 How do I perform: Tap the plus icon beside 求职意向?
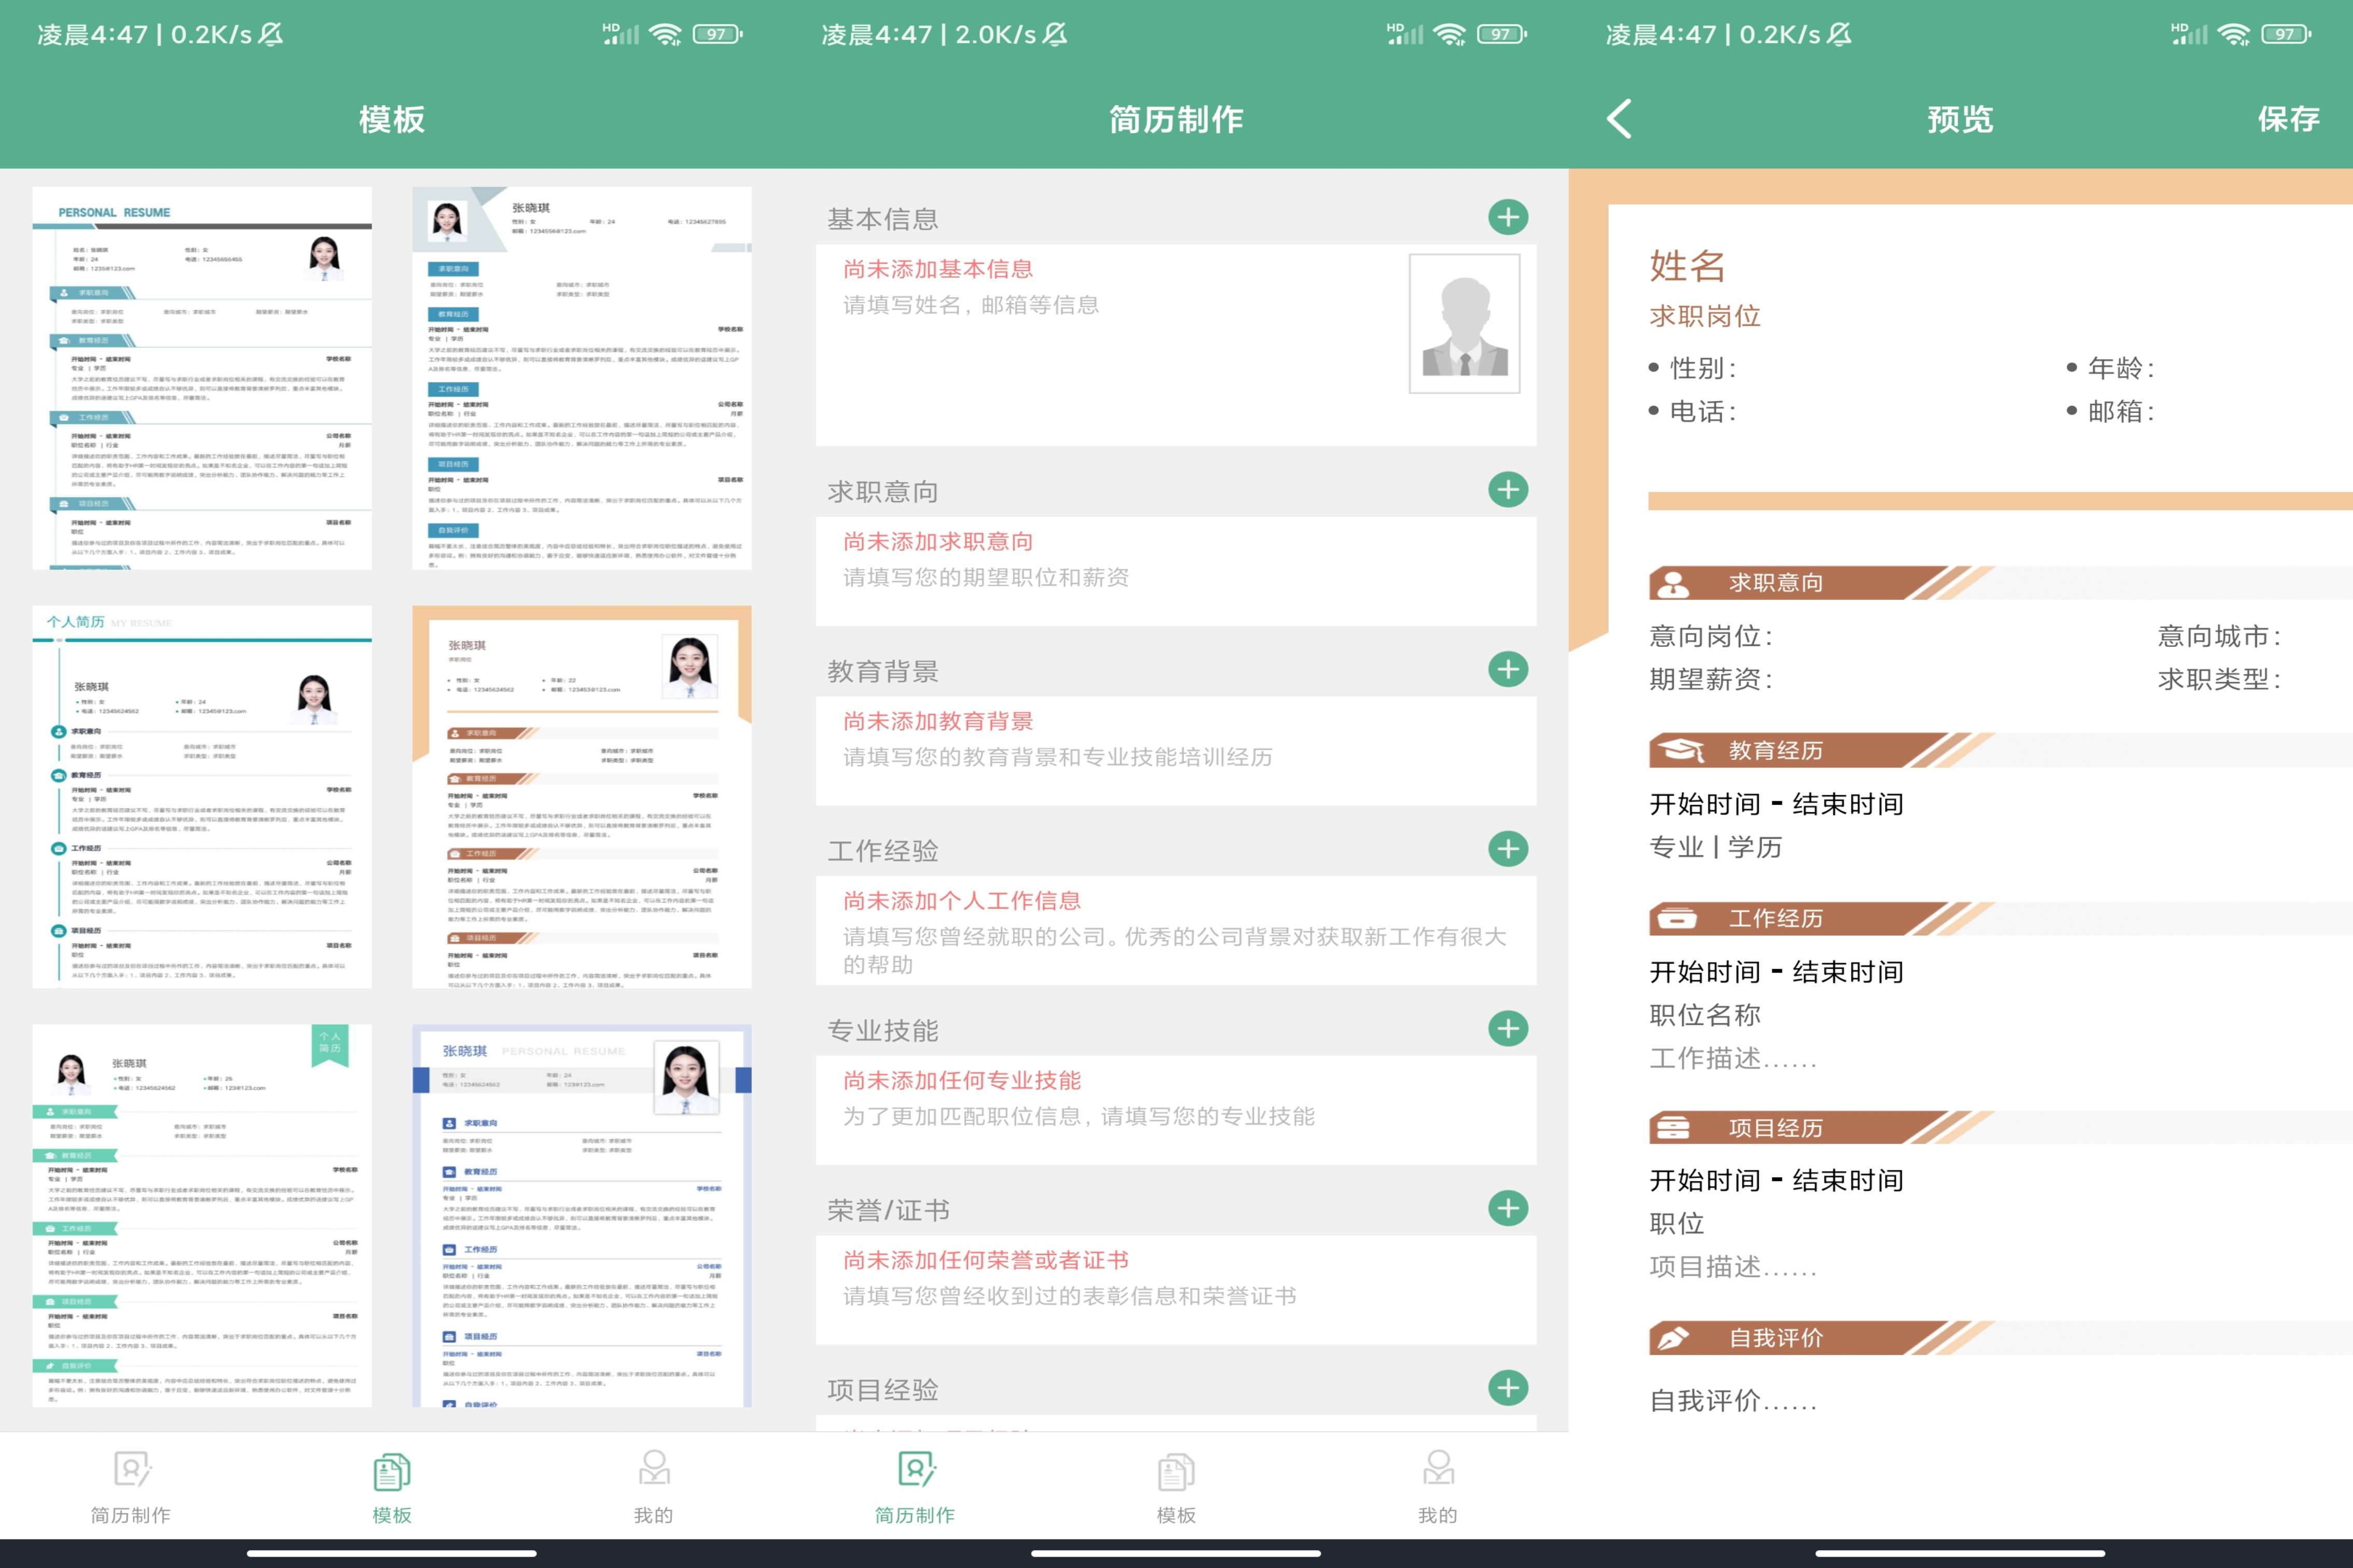[x=1507, y=489]
